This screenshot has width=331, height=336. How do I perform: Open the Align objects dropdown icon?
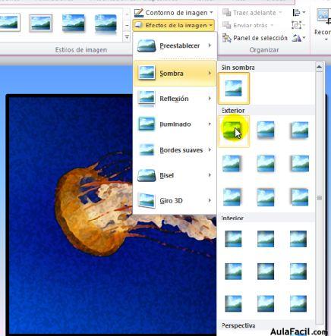[298, 12]
